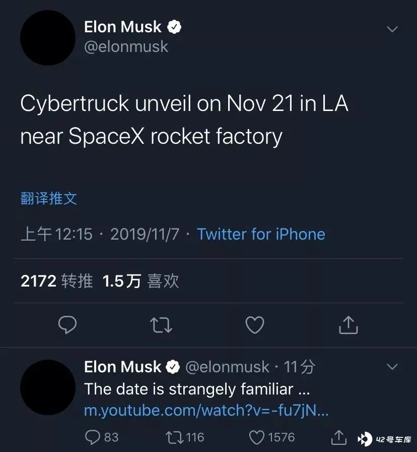
Task: Retweet the 'strangely familiar' reply tweet
Action: pos(185,437)
